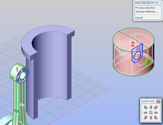Click Look From arrow pointing down-left
163x125 pixels.
[x=156, y=107]
